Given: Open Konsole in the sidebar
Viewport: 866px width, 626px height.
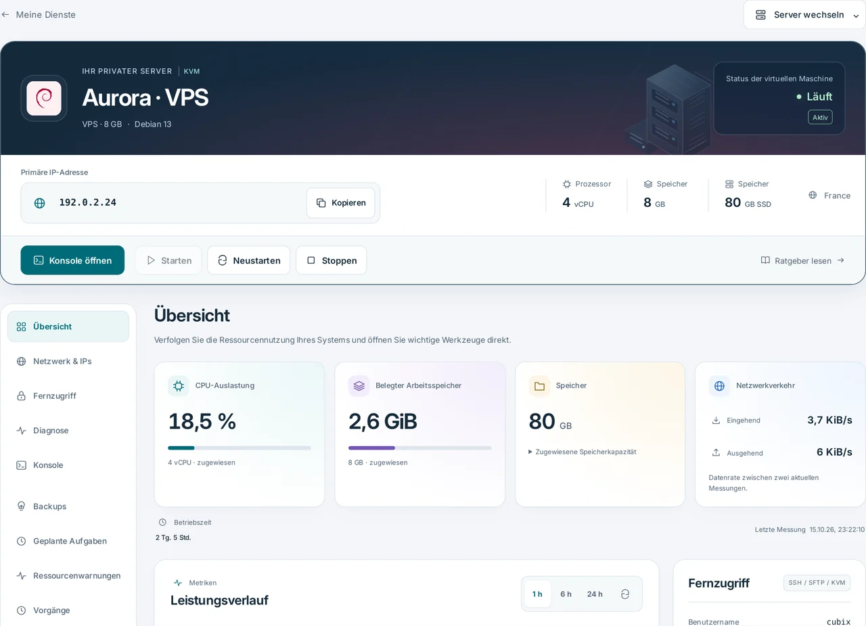Looking at the screenshot, I should (x=68, y=465).
